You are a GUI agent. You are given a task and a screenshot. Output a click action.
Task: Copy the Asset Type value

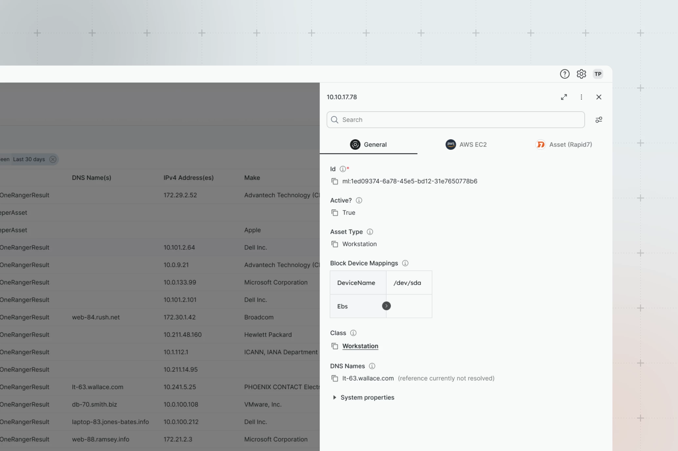tap(335, 244)
